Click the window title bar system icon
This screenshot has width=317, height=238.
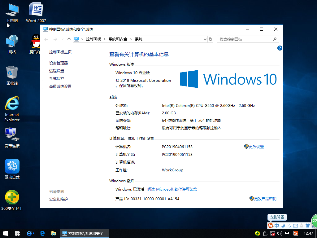click(45, 29)
